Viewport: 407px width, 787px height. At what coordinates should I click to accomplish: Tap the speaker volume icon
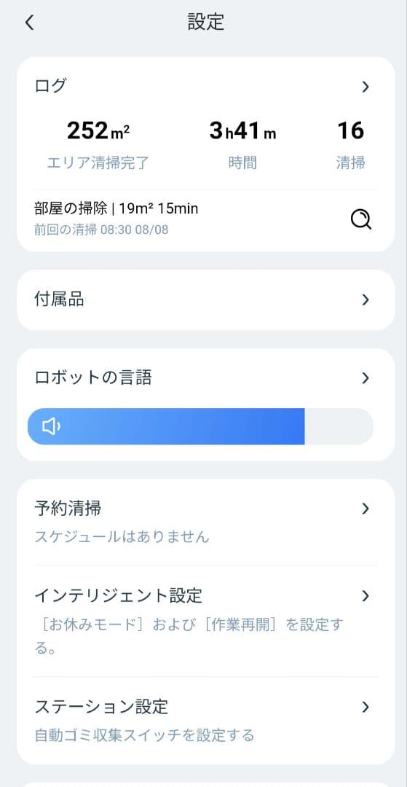click(x=51, y=426)
